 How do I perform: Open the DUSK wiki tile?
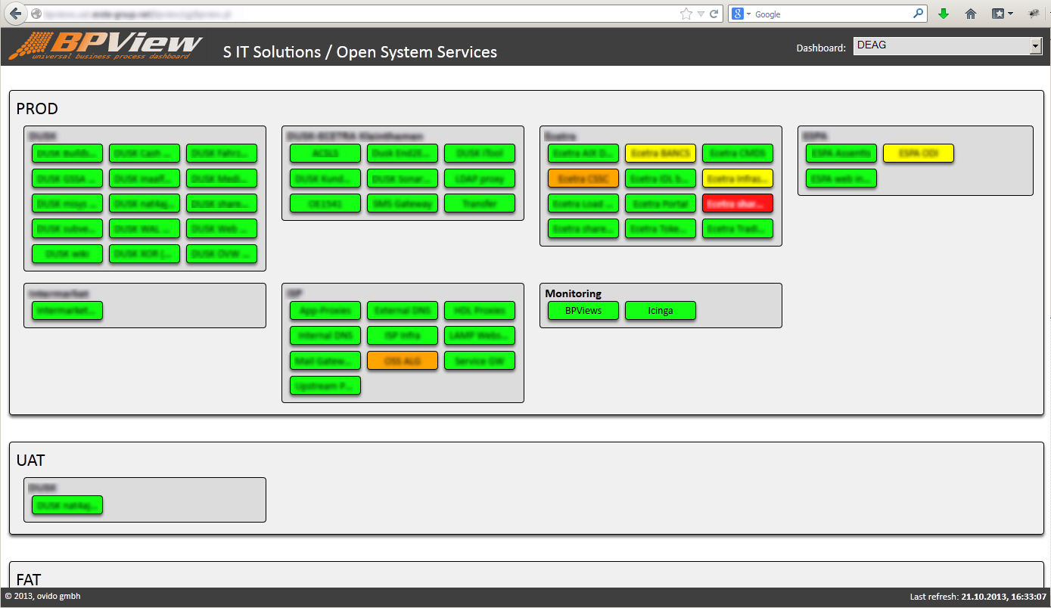pyautogui.click(x=67, y=254)
